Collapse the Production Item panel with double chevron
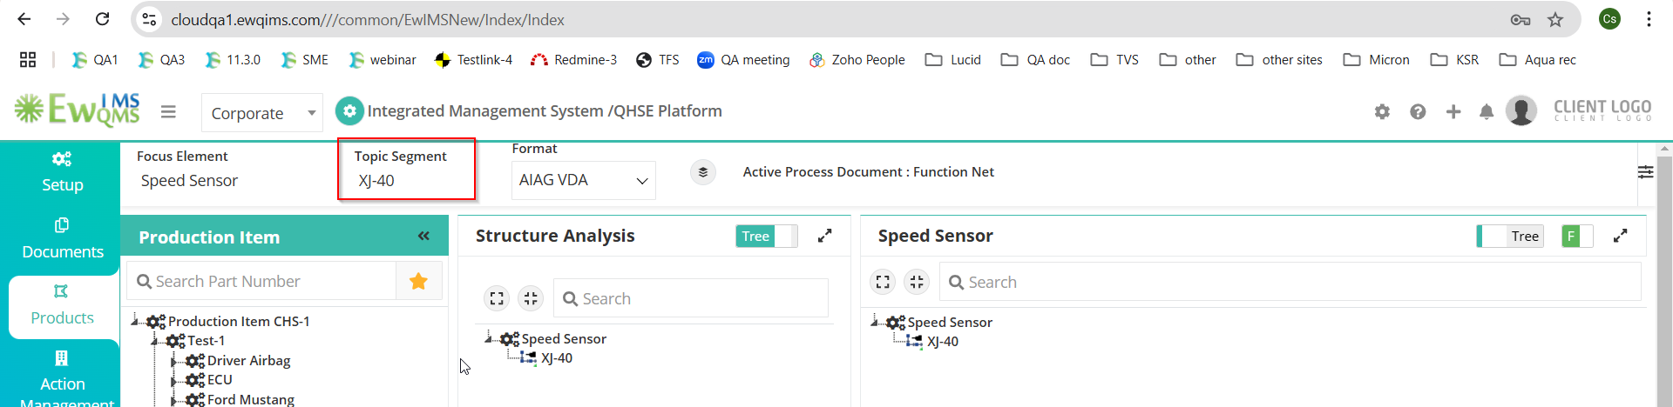The image size is (1673, 407). [423, 236]
